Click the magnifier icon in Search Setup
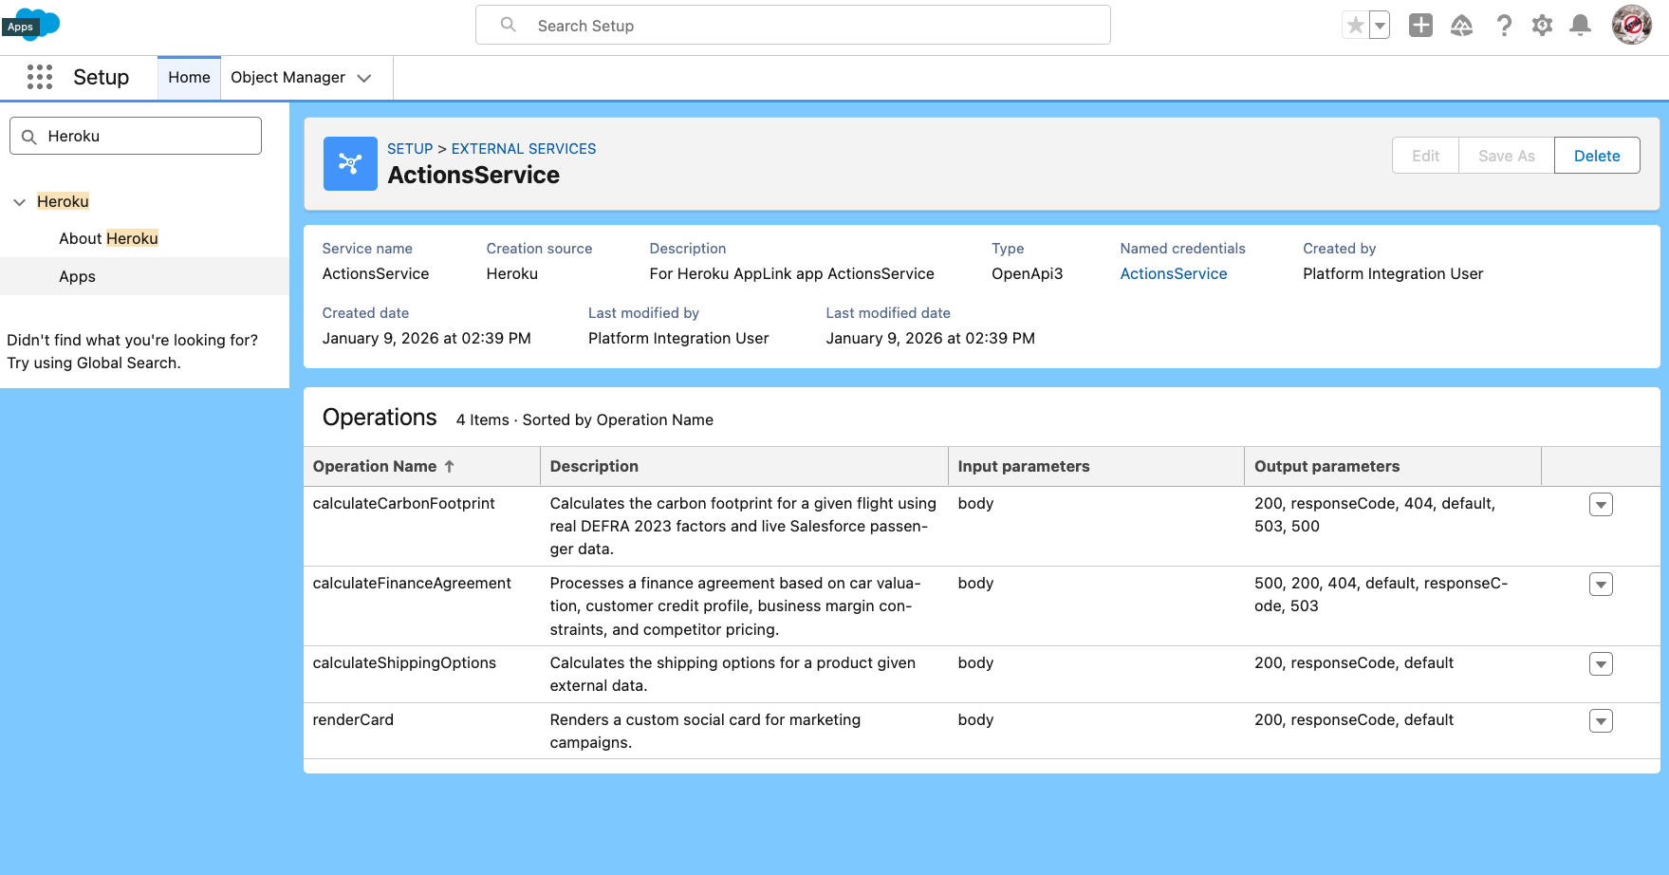 coord(509,25)
